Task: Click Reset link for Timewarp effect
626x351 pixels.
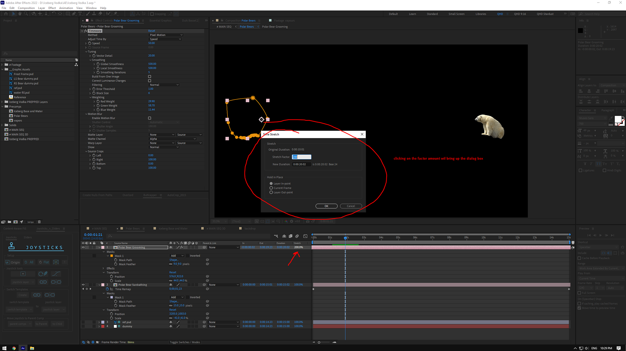Action: (x=152, y=31)
